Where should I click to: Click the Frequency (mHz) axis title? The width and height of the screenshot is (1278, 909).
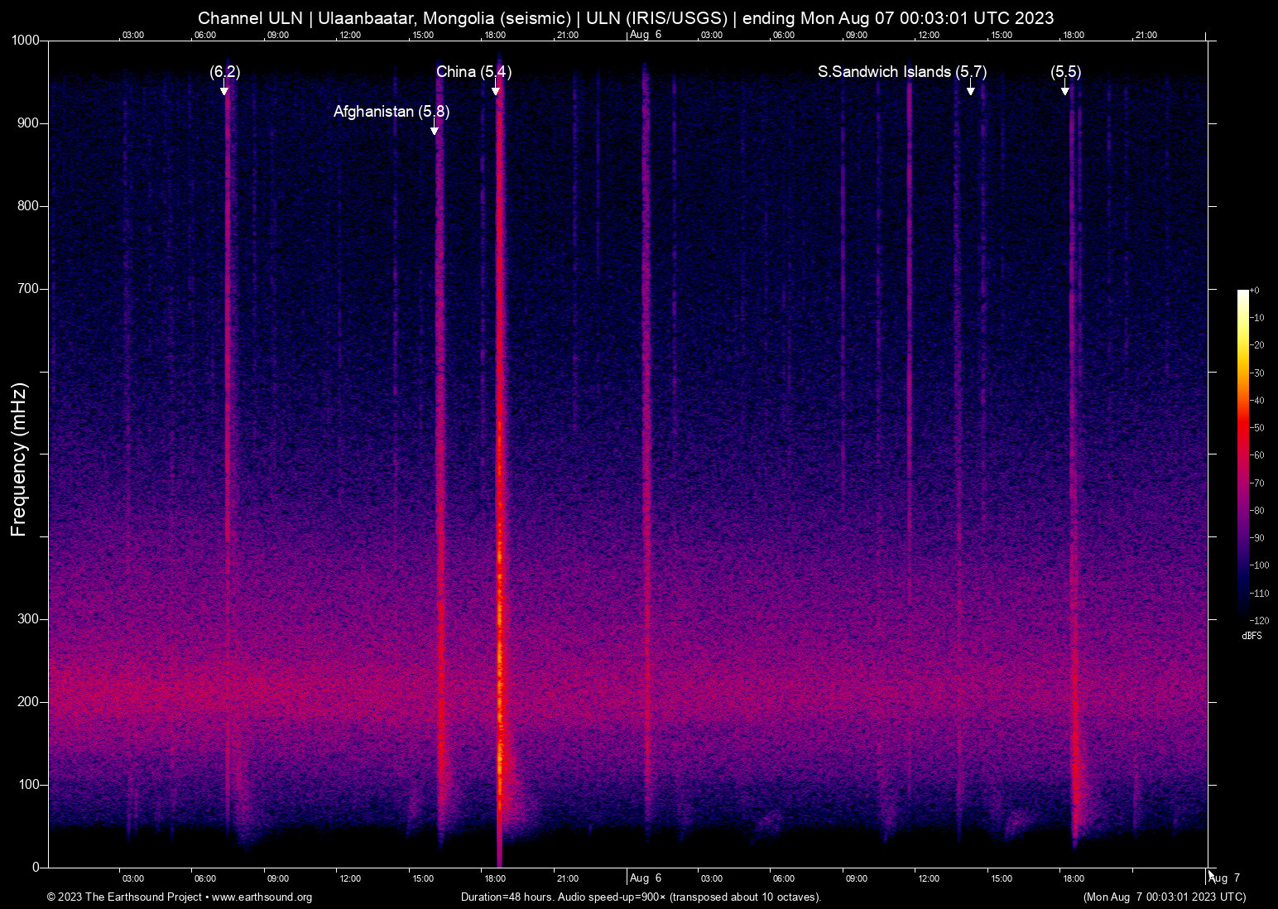[19, 459]
